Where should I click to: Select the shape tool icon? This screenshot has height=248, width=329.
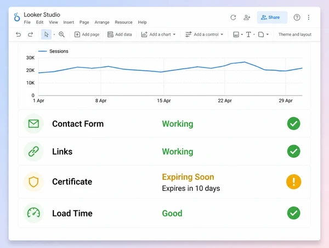point(261,35)
